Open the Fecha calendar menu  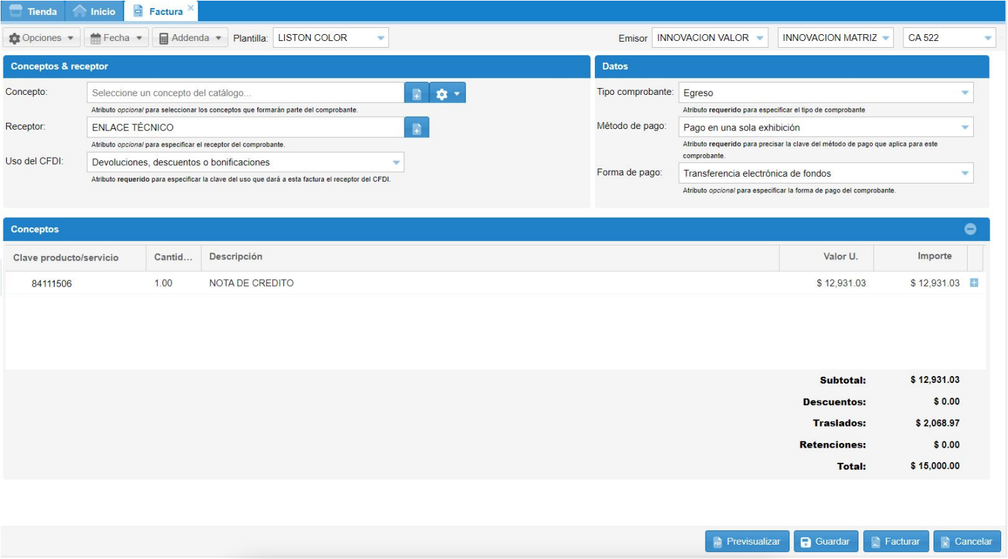[116, 38]
